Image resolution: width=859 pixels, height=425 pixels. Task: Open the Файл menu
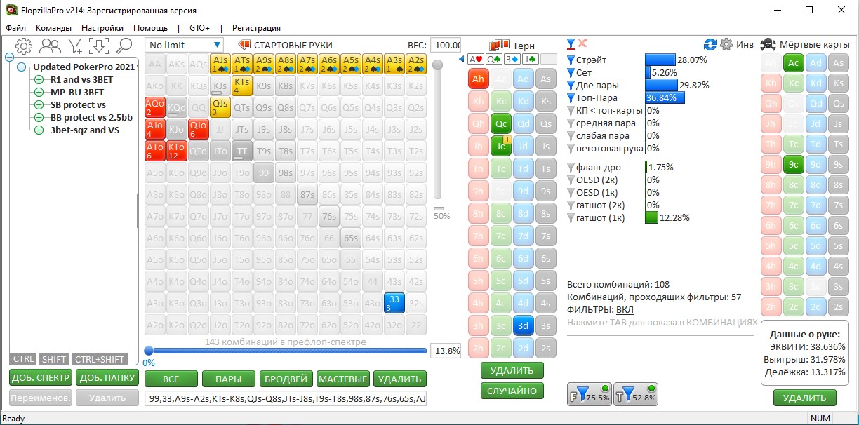[16, 28]
